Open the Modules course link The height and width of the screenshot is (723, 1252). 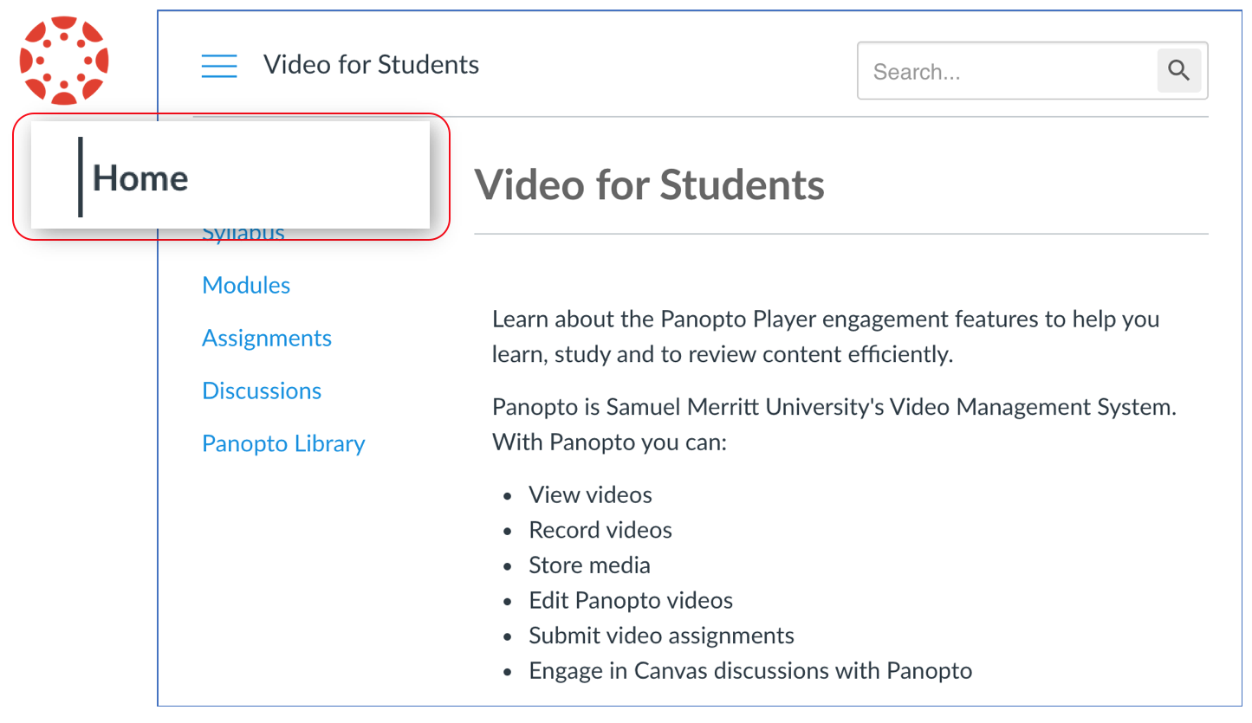(246, 286)
